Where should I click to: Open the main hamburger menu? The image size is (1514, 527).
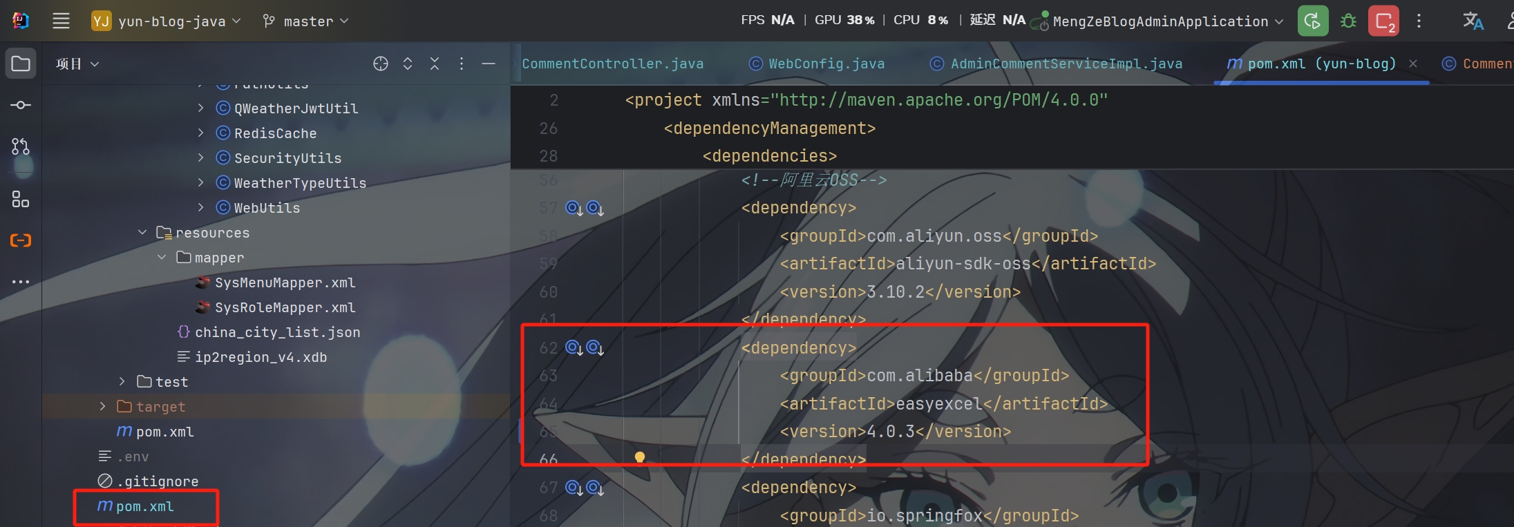click(x=61, y=21)
